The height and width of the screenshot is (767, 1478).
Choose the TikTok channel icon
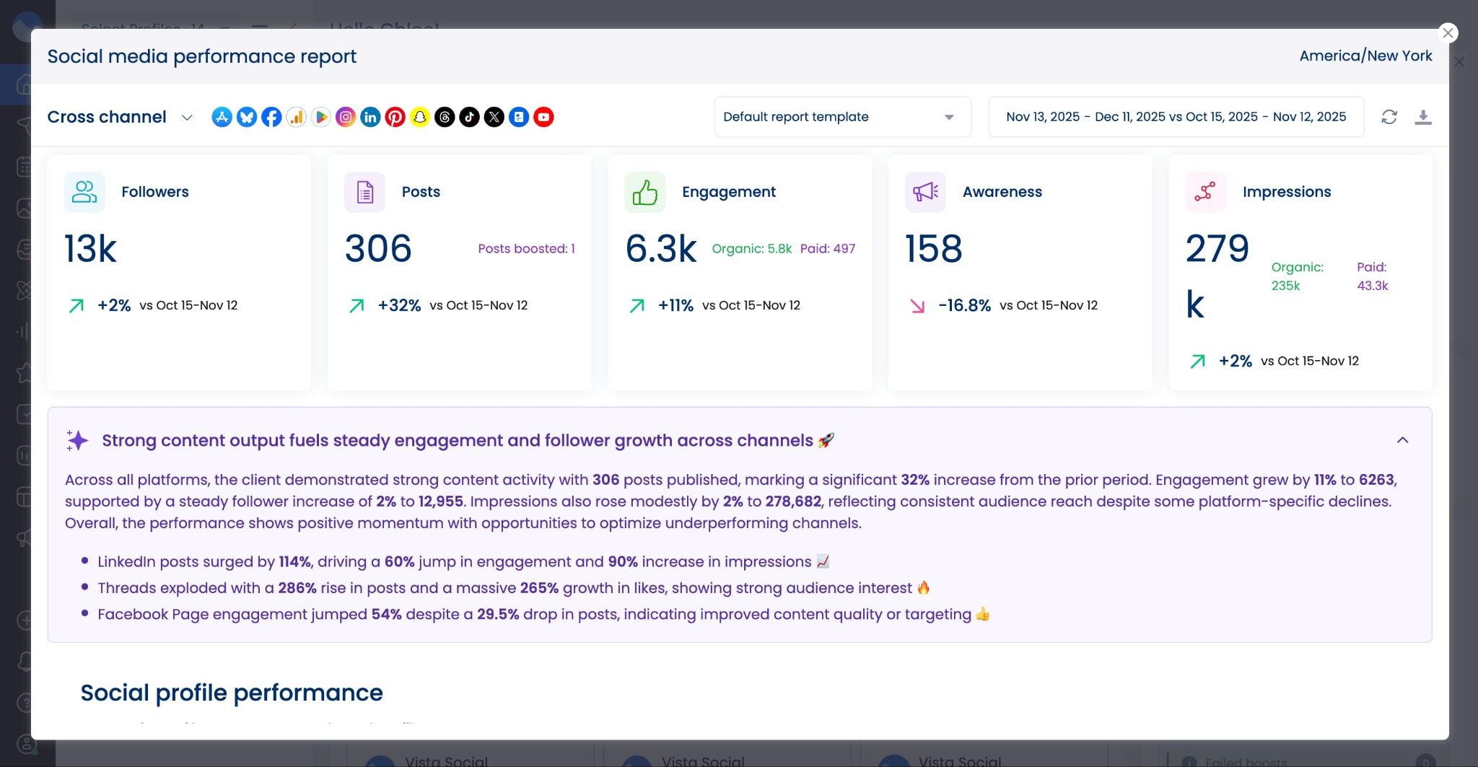pos(469,117)
